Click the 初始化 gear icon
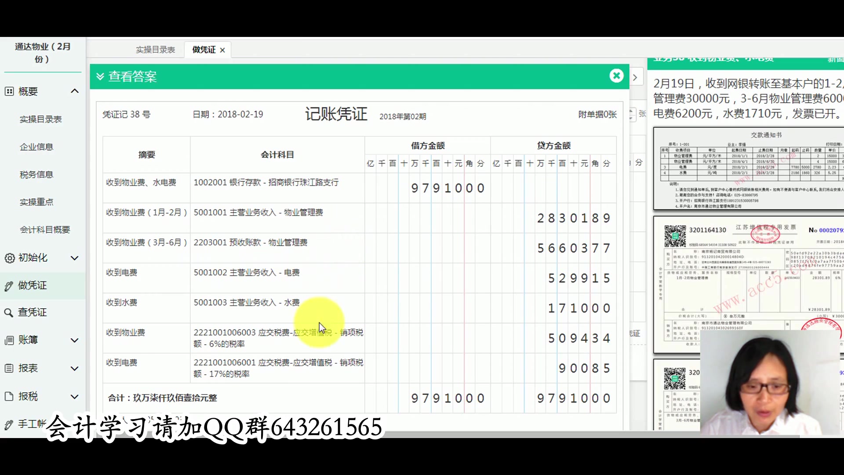 tap(10, 259)
